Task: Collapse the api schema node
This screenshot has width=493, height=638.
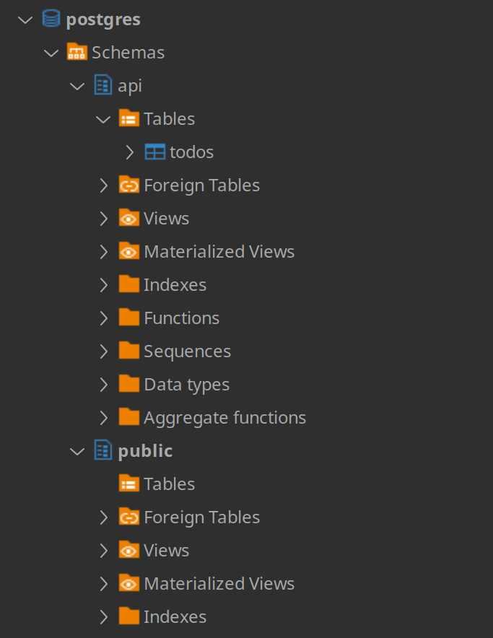Action: point(77,87)
